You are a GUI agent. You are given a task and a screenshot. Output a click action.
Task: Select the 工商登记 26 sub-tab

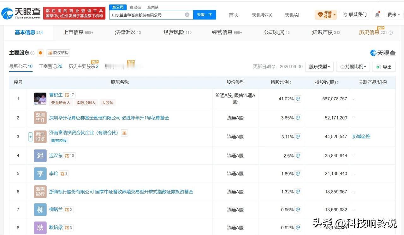[50, 66]
